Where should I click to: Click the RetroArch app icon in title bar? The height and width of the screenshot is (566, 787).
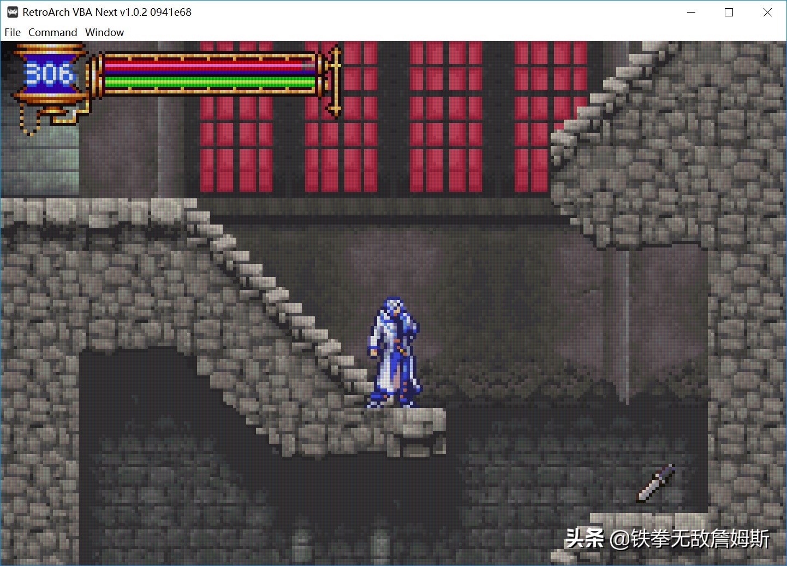(x=13, y=12)
